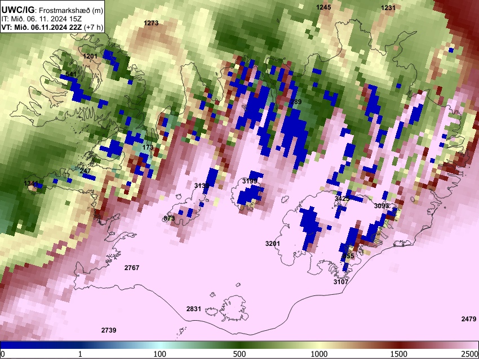Screen dimensions: 479x359
Task: Click the map value 541
Action: tap(71, 74)
